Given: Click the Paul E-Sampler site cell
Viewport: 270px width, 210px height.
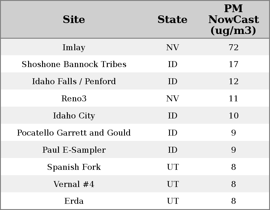Looking at the screenshot, I should (74, 150).
